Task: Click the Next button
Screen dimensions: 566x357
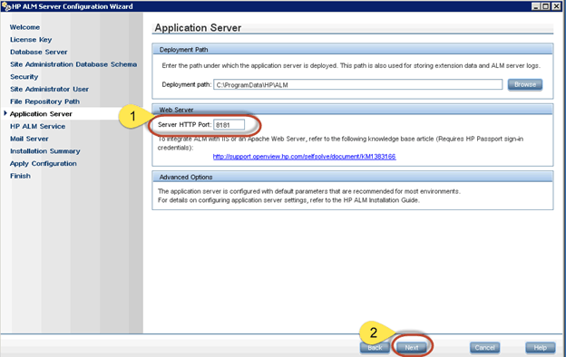Action: (x=412, y=348)
